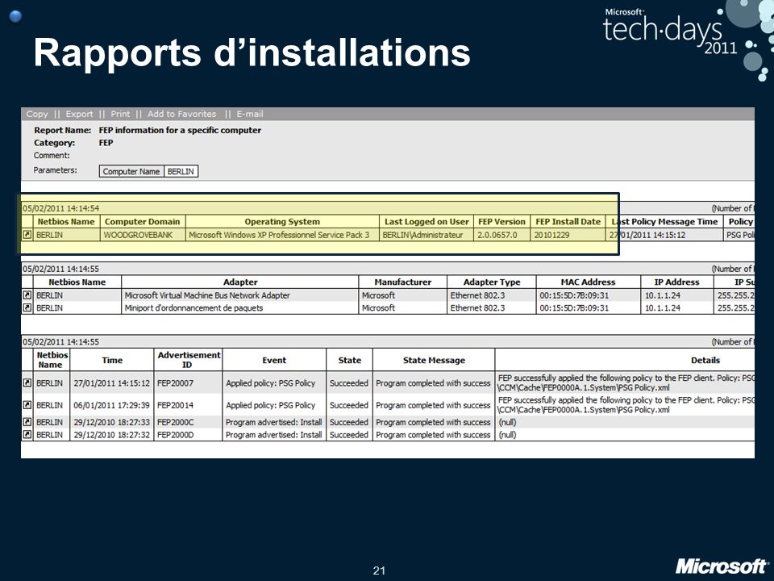Click the Manufacturer column header

click(403, 282)
